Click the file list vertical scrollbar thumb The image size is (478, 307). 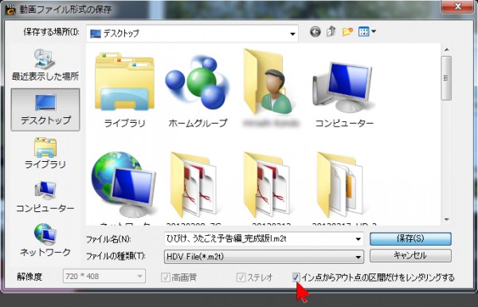pos(447,78)
